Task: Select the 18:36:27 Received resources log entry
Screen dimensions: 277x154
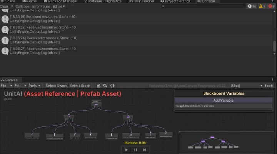Action: 136,51
